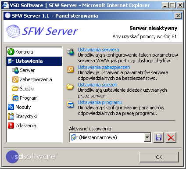Image resolution: width=186 pixels, height=169 pixels.
Task: Click folder icon beside Ustawiania ścieżek
Action: [x=70, y=87]
